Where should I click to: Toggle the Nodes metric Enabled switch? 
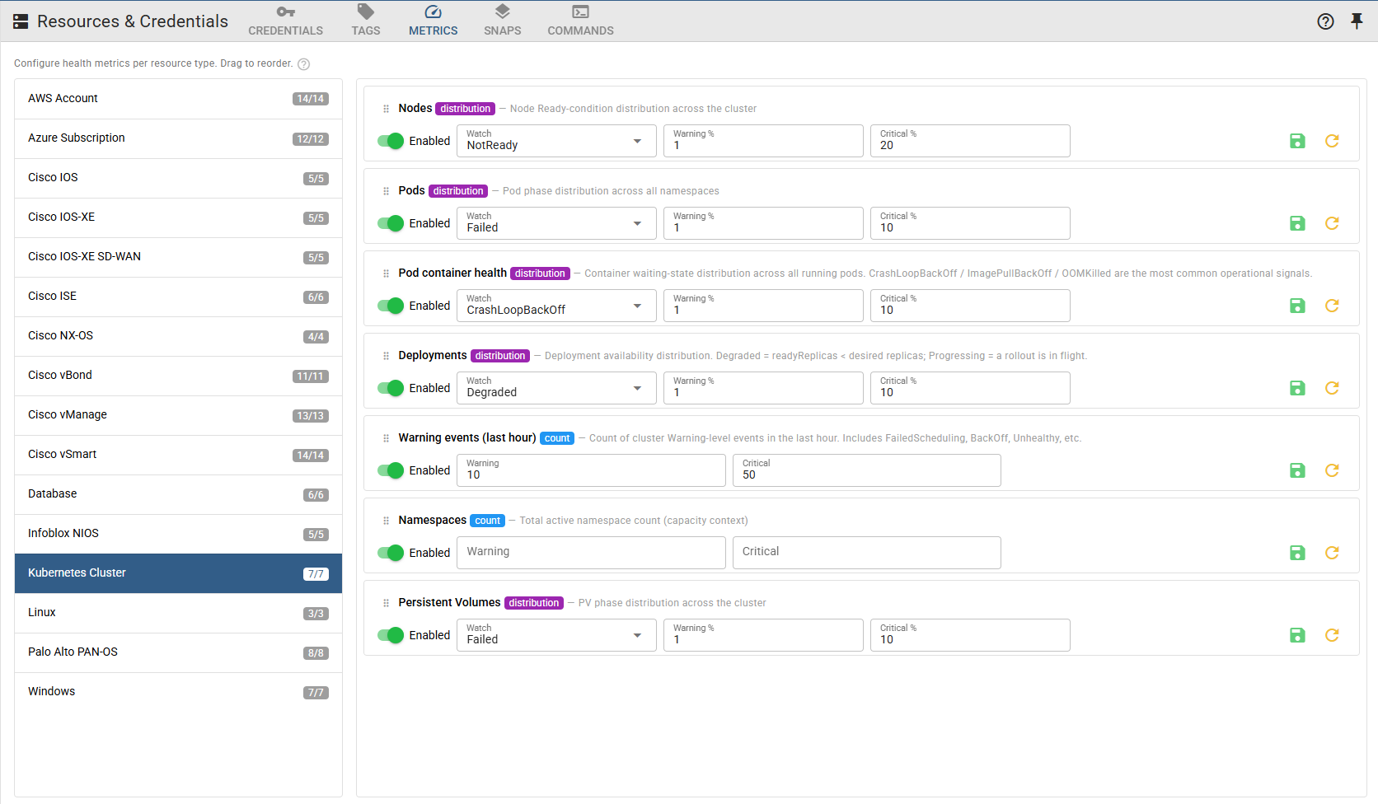pos(391,141)
